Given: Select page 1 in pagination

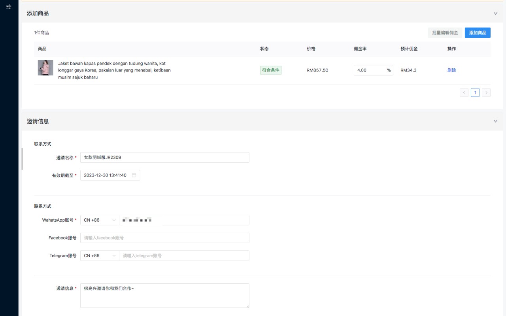Looking at the screenshot, I should click(x=475, y=93).
